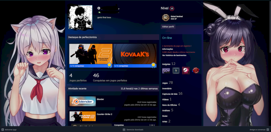Click 'jogado pela última vez em 16 de ago.'
This screenshot has width=271, height=132.
(x=140, y=105)
